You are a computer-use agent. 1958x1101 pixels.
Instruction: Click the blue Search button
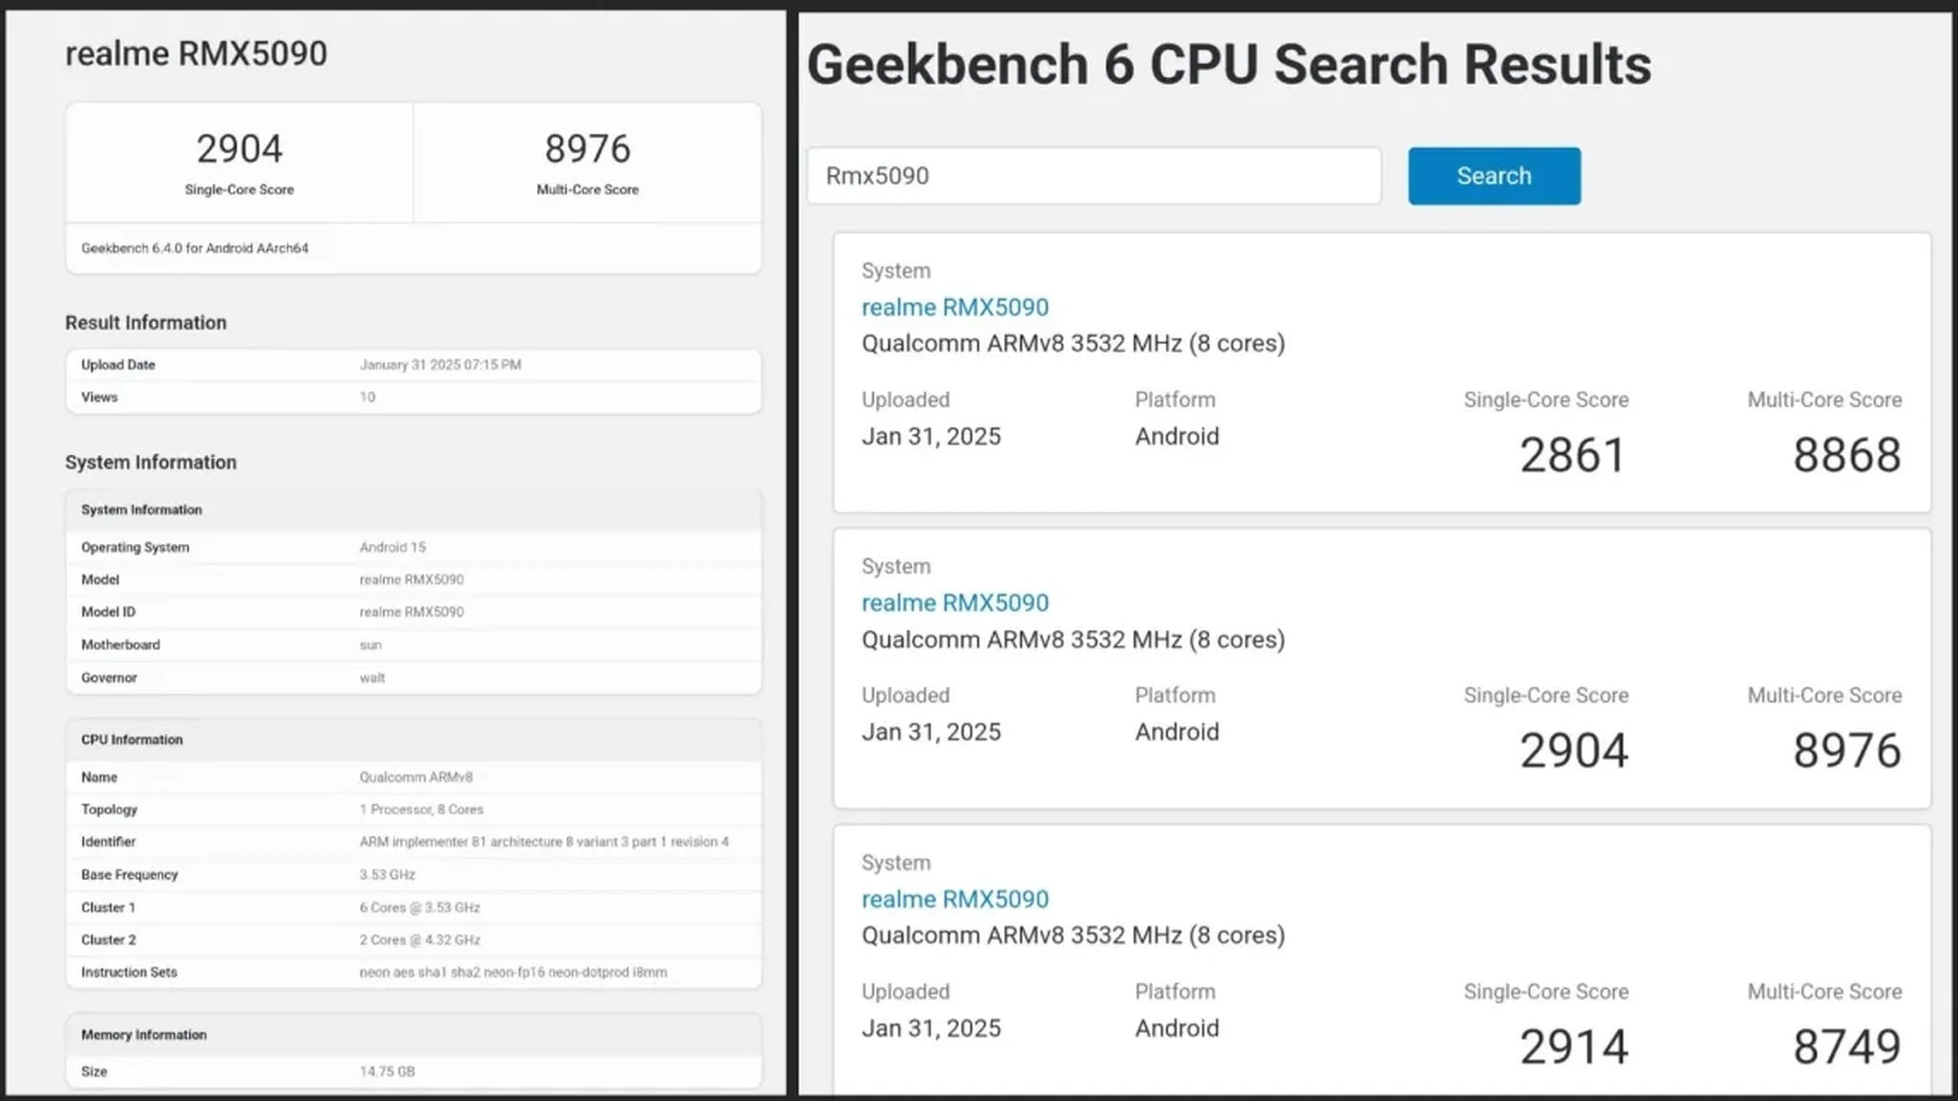coord(1493,176)
